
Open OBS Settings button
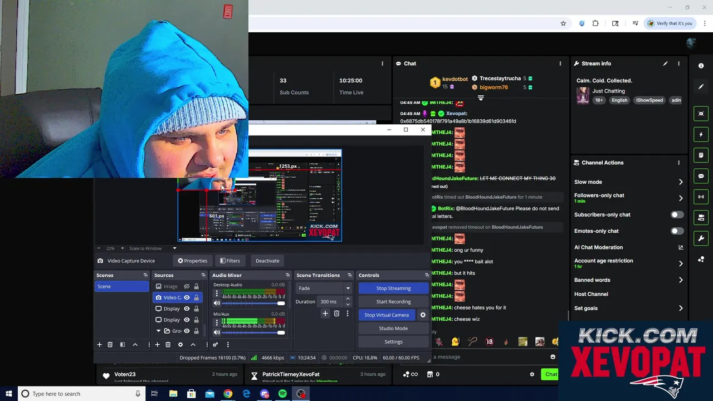click(393, 342)
